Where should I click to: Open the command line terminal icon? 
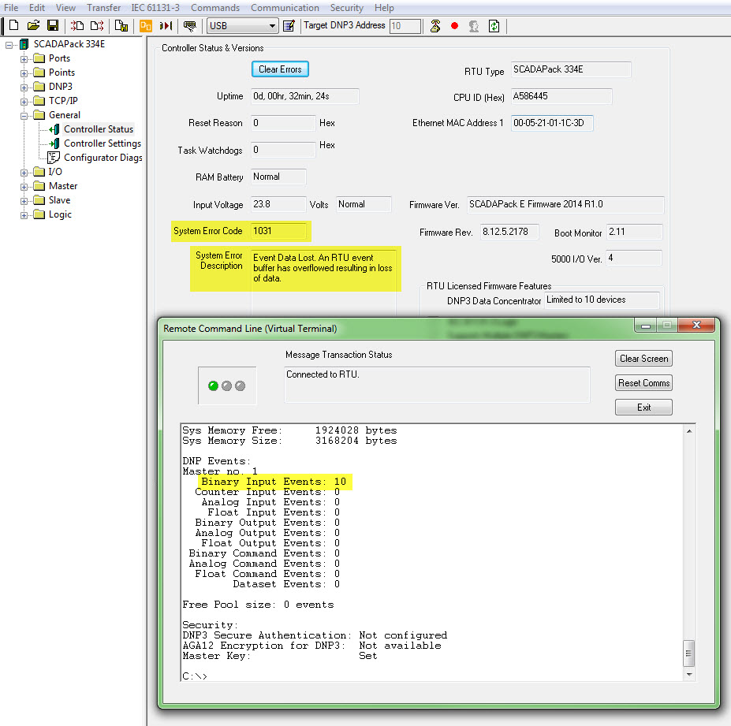pyautogui.click(x=190, y=26)
